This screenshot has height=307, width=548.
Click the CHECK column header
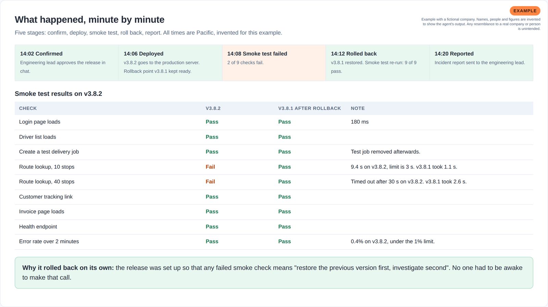[28, 108]
